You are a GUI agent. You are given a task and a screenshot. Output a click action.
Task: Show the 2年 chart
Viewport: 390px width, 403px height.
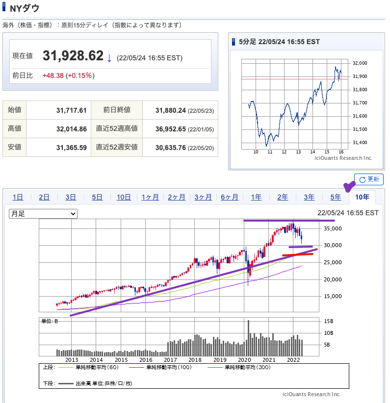[283, 197]
